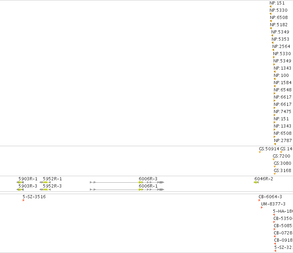The height and width of the screenshot is (253, 293).
Task: Click the 5952R-3 transcript glyph
Action: (x=45, y=190)
